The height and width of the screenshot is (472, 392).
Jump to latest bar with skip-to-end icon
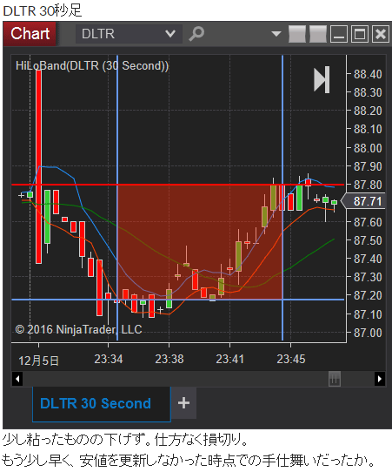click(x=322, y=80)
